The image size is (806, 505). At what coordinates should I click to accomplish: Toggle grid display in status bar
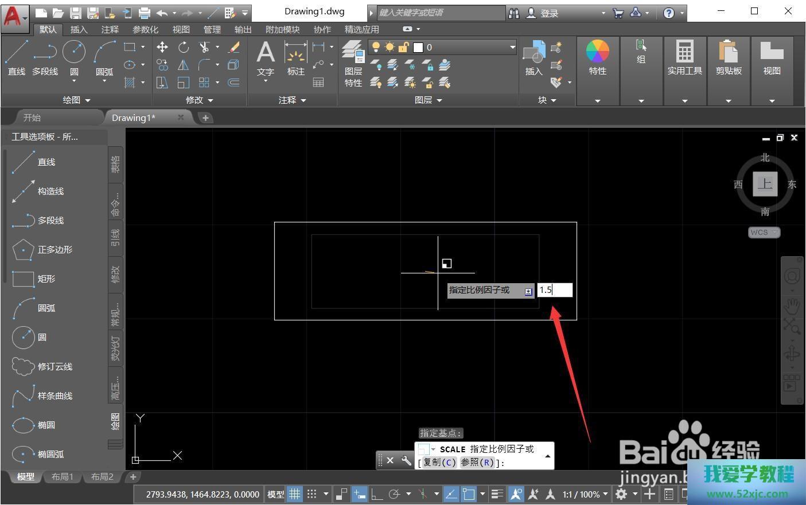coord(294,494)
